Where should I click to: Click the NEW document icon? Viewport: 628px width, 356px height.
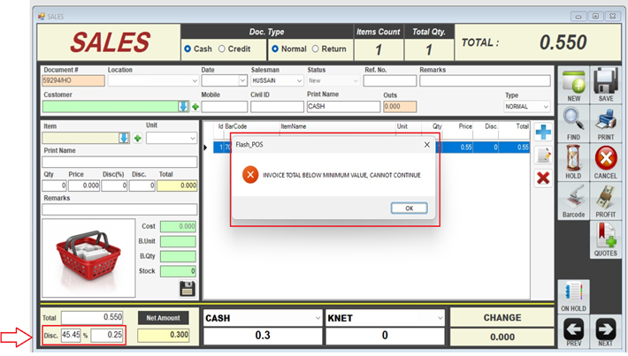click(x=573, y=82)
